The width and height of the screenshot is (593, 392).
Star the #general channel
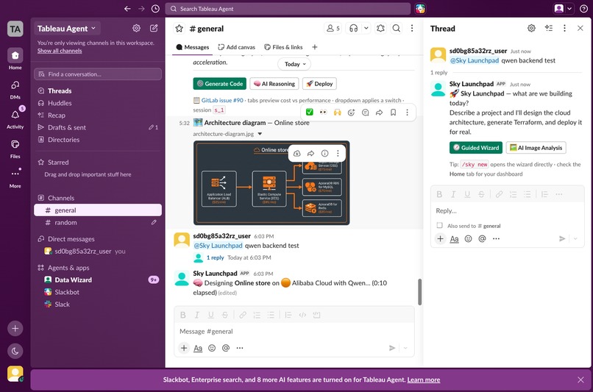(x=180, y=29)
